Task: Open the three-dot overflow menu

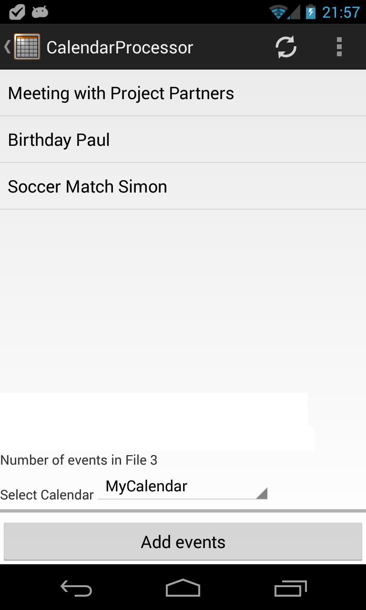Action: (x=339, y=47)
